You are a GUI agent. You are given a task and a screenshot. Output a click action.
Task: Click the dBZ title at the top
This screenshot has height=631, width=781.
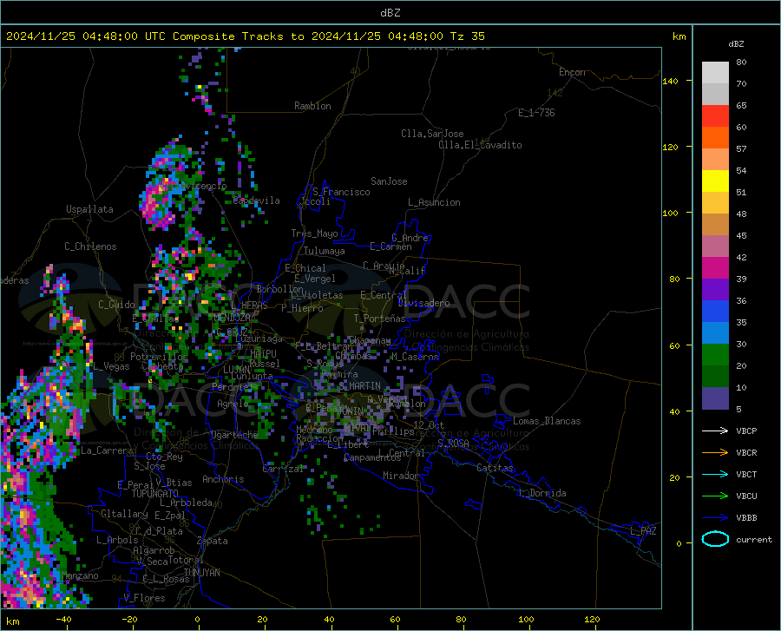[390, 13]
